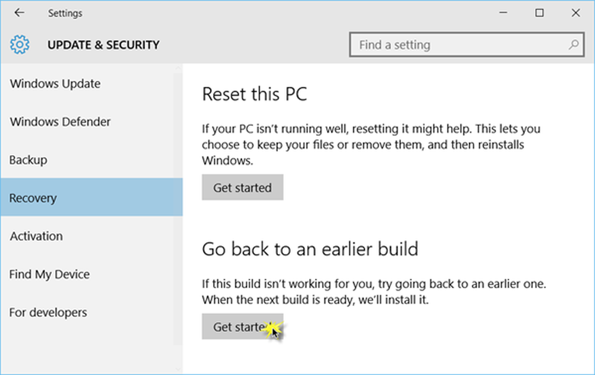This screenshot has width=595, height=375.
Task: Click the Settings gear icon
Action: pyautogui.click(x=20, y=45)
